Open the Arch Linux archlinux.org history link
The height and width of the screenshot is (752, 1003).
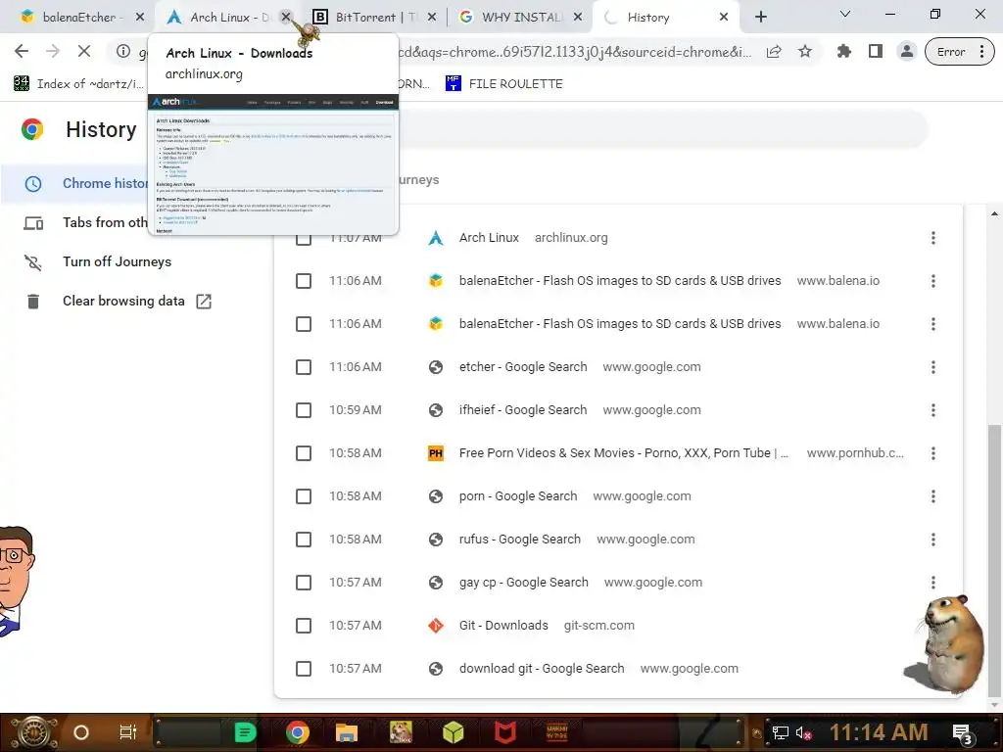point(489,238)
